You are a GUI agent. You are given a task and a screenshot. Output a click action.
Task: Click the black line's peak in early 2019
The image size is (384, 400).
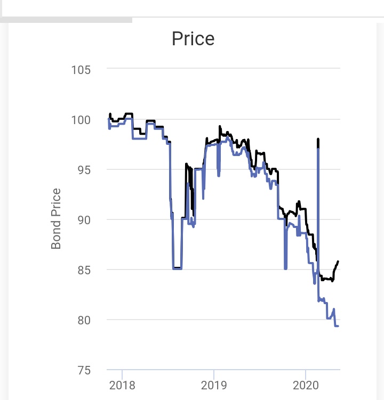click(220, 127)
